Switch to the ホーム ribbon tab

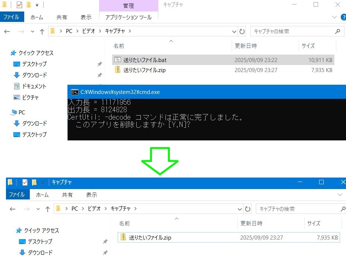37,17
